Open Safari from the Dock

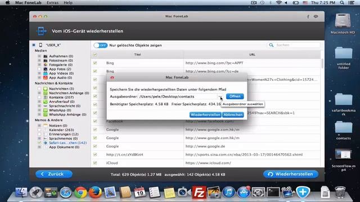click(66, 192)
